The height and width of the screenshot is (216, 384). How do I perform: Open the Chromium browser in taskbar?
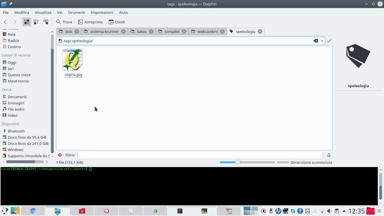33,211
